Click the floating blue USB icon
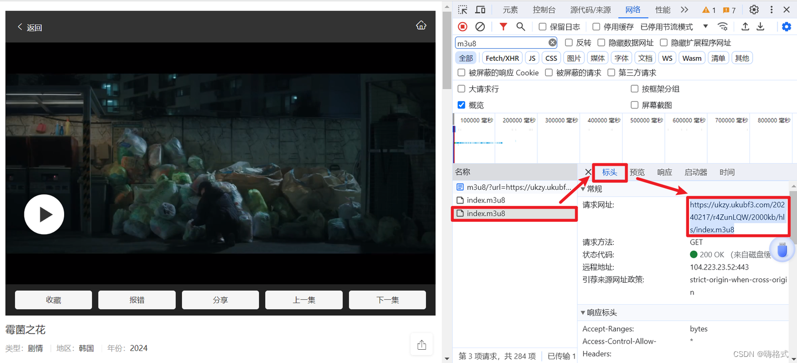Screen dimensions: 797x363 pos(782,249)
